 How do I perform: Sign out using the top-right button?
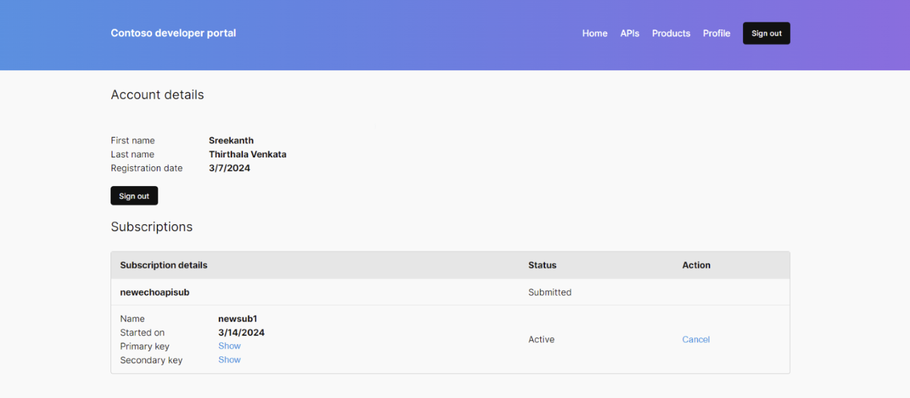766,33
